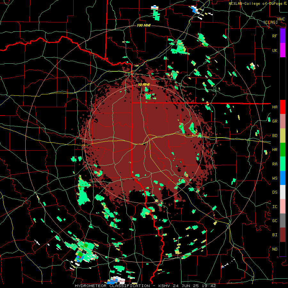Click the NEXLAB-College of DuPage text
Image resolution: width=288 pixels, height=288 pixels.
pos(255,4)
